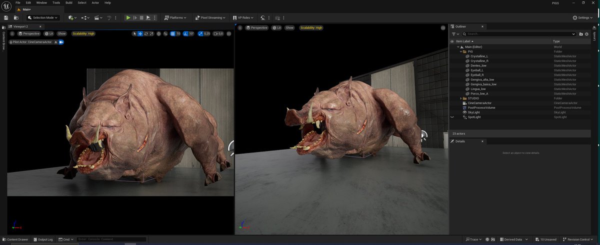Click Show button in right viewport
The width and height of the screenshot is (600, 245).
(x=289, y=27)
